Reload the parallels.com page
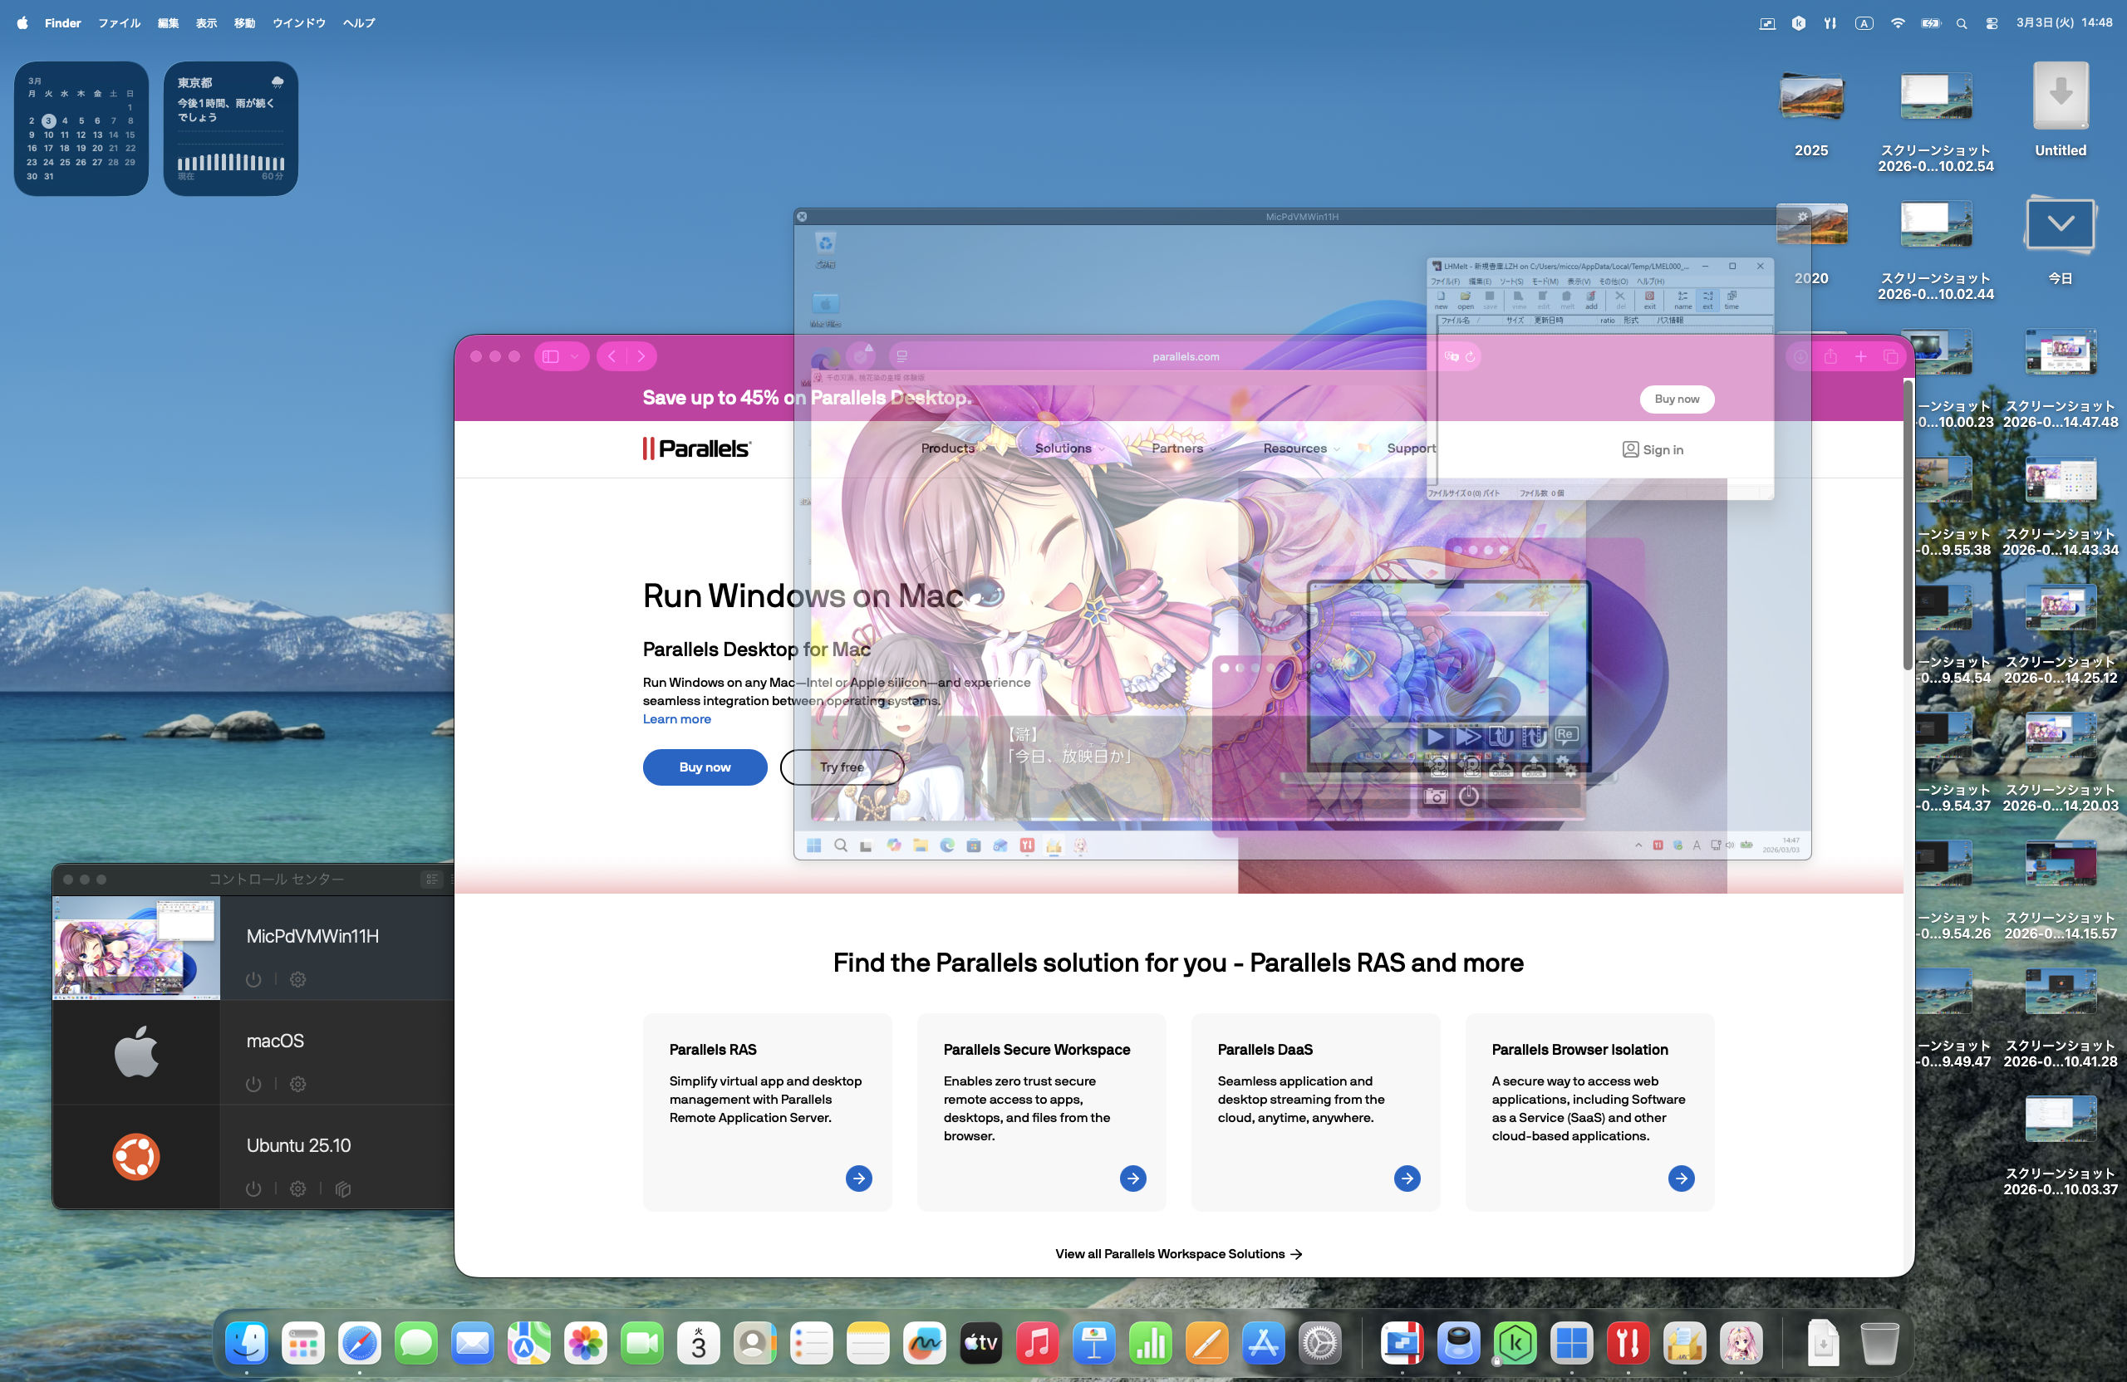 coord(1470,356)
